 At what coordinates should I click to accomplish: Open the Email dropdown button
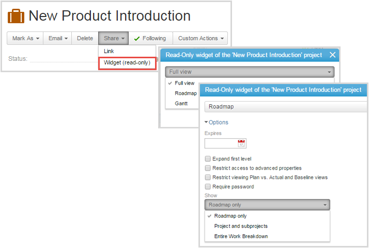tap(57, 38)
